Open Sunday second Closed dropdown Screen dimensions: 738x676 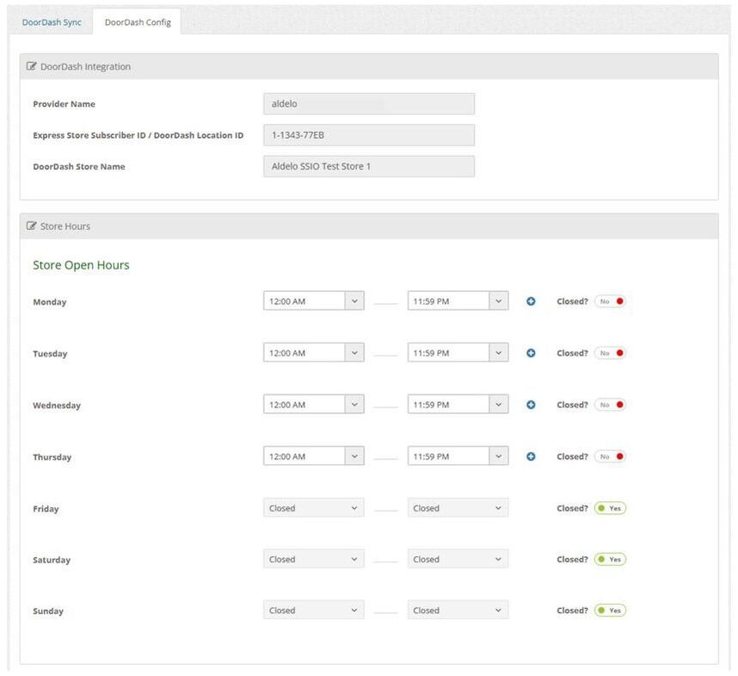[458, 610]
